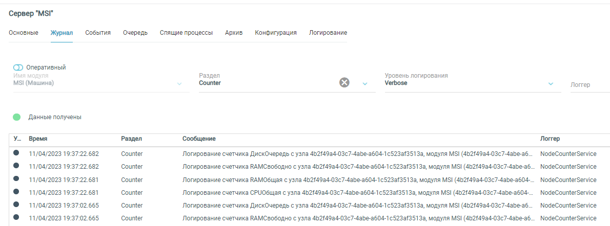
Task: Click the level dot icon in first log row
Action: pos(16,152)
